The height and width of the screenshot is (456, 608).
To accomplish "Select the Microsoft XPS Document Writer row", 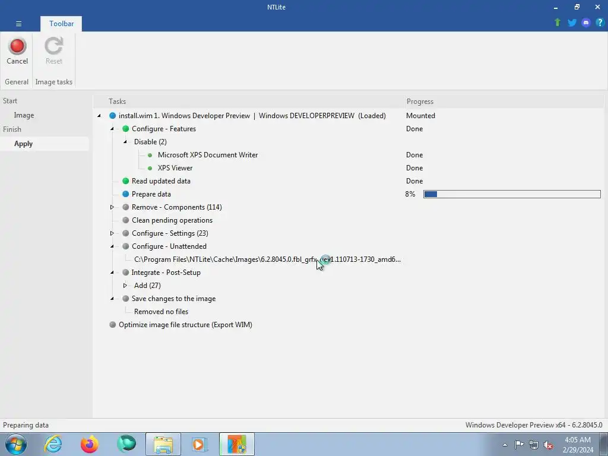I will [x=208, y=155].
